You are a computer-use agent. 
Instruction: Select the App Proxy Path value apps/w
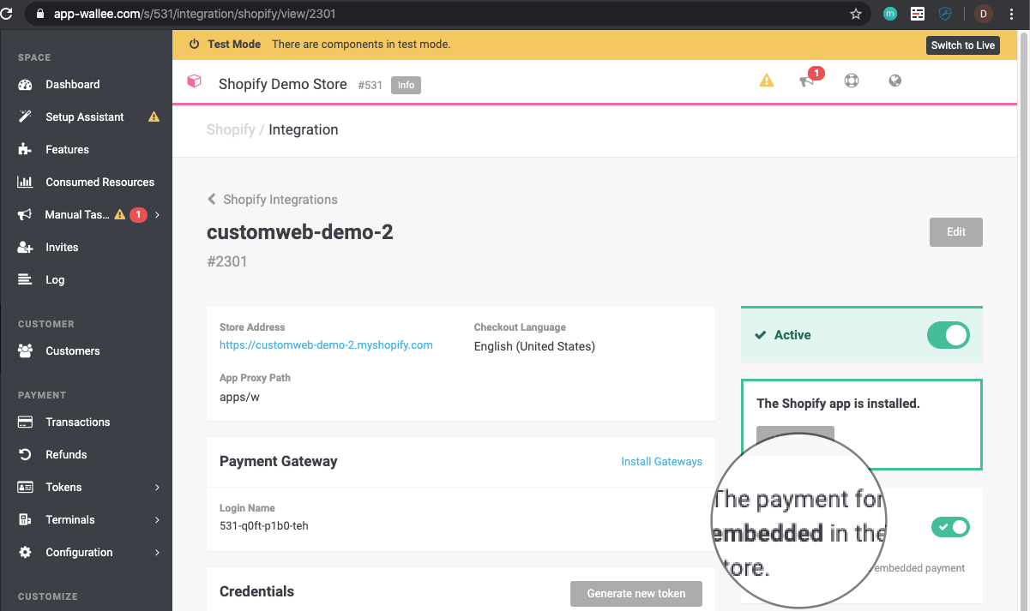coord(239,397)
